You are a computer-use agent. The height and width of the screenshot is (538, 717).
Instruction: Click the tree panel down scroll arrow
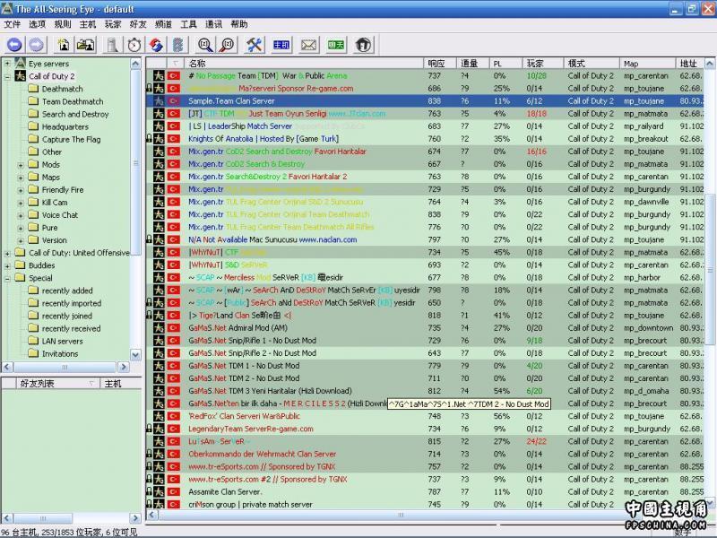pyautogui.click(x=135, y=354)
